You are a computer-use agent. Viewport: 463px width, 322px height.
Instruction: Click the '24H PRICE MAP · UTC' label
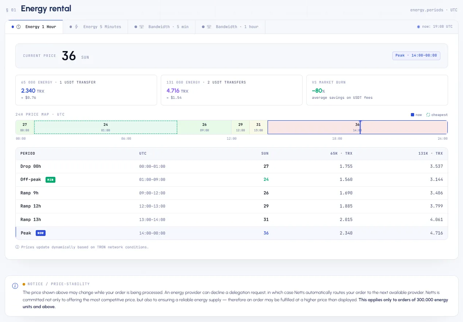tap(40, 115)
